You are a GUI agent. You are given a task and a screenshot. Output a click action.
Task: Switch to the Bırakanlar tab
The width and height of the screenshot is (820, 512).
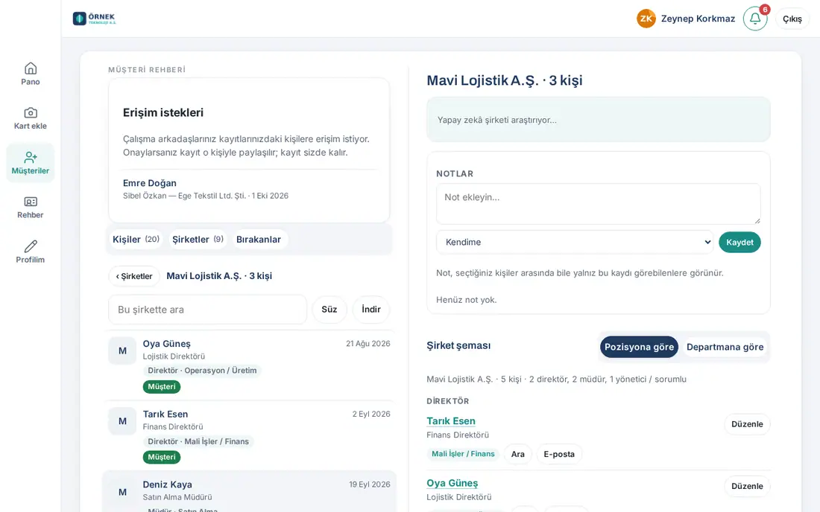pos(259,240)
